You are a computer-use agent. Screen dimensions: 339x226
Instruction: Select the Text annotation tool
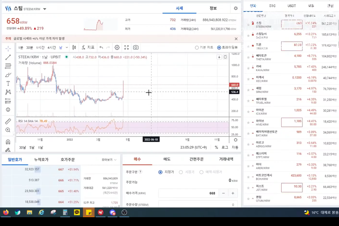8,83
